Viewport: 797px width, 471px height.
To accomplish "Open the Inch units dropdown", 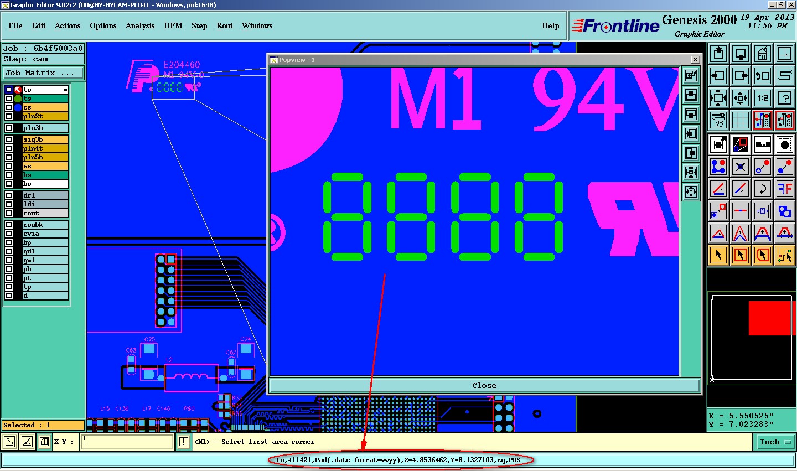I will pos(774,442).
